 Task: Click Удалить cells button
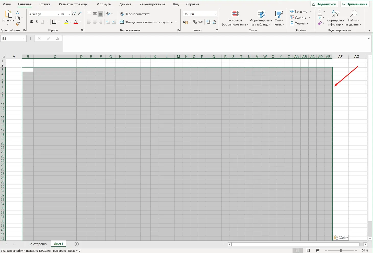pos(298,18)
